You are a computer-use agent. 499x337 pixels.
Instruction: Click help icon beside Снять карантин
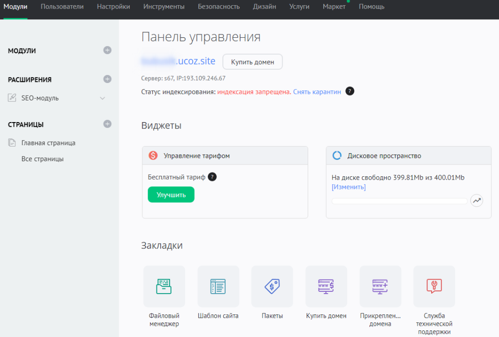pyautogui.click(x=350, y=91)
